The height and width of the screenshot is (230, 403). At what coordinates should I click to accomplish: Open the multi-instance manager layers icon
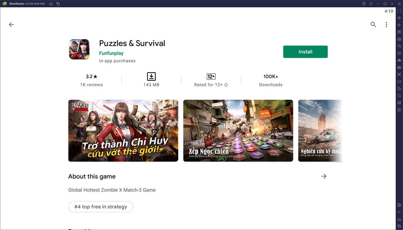399,103
